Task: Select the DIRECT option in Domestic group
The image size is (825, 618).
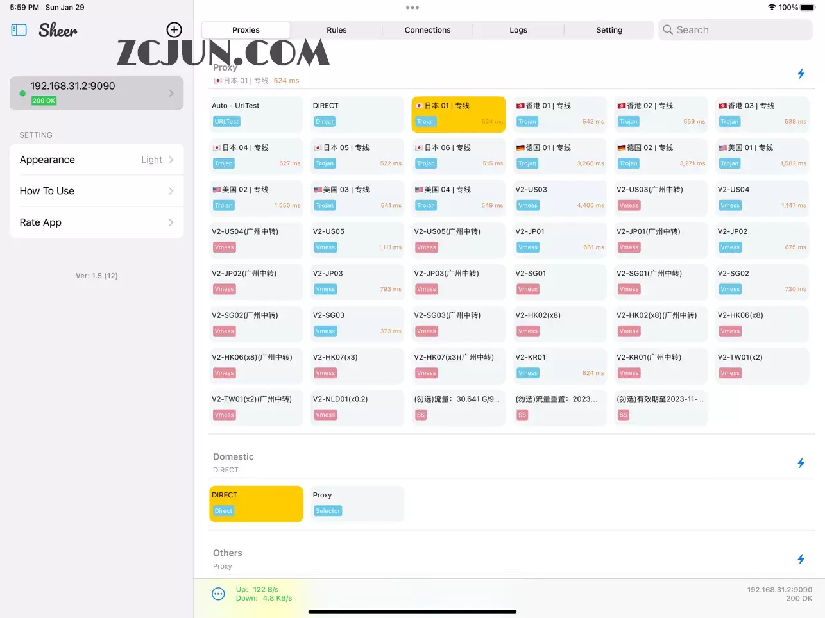Action: (x=256, y=503)
